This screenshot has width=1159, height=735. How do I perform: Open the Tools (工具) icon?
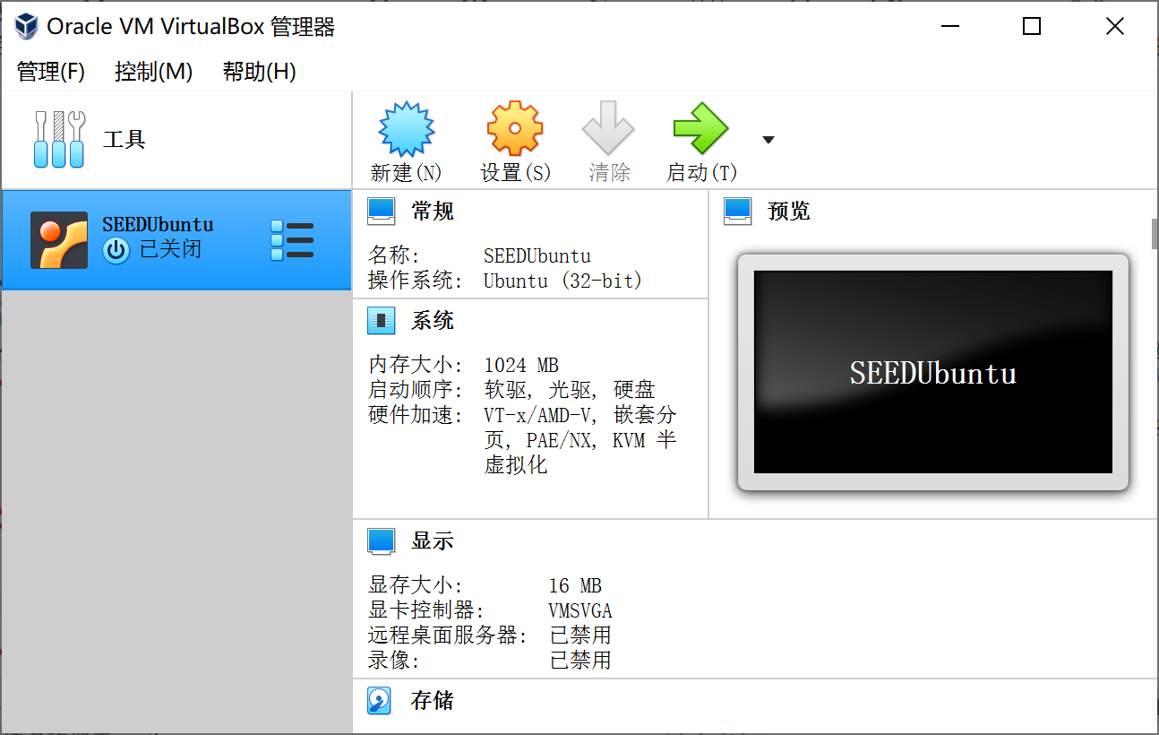[x=59, y=140]
